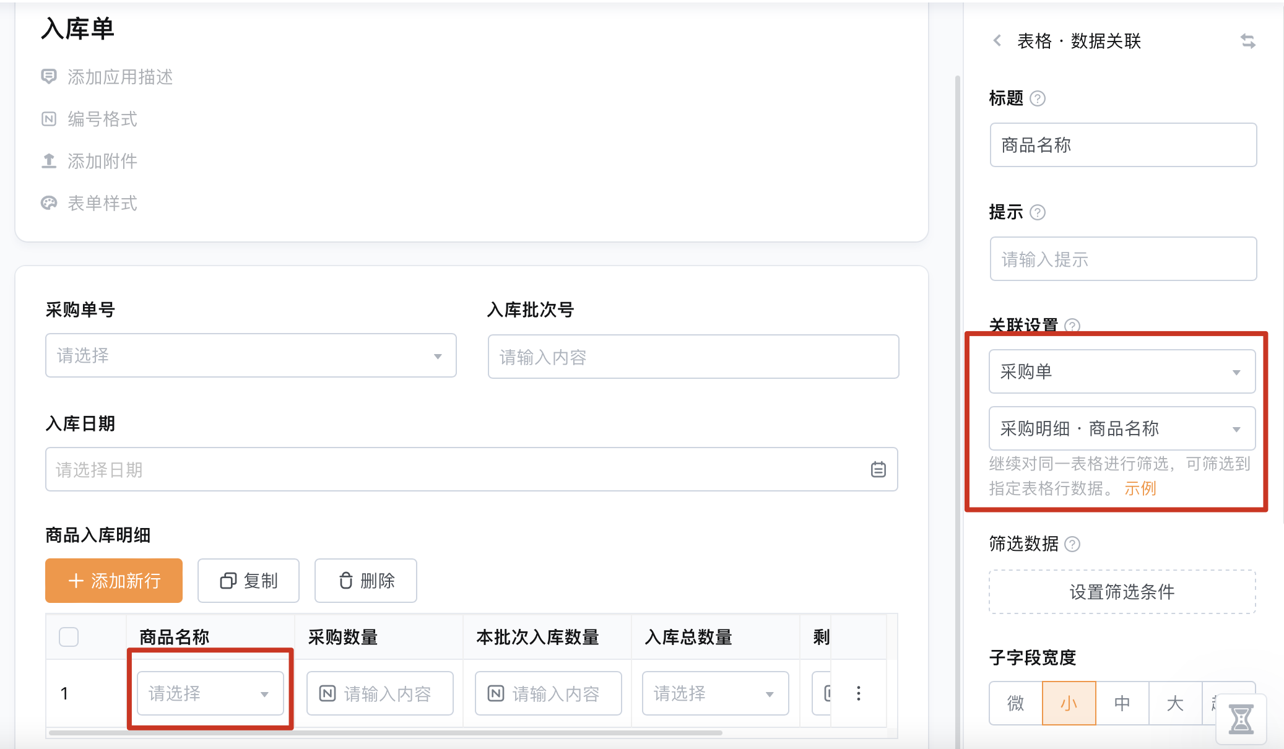1284x749 pixels.
Task: Click the 标题 input containing 商品名称
Action: (x=1123, y=145)
